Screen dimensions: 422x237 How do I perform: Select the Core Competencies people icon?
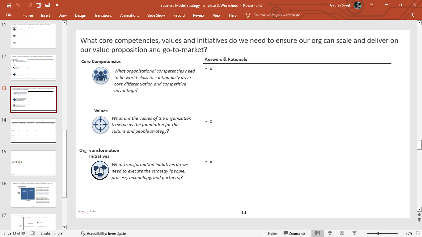click(101, 76)
